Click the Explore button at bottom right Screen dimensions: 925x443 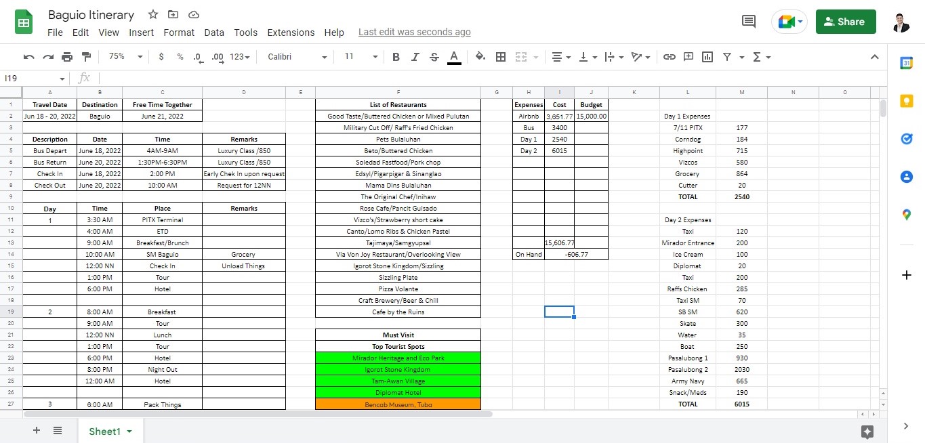(x=867, y=431)
